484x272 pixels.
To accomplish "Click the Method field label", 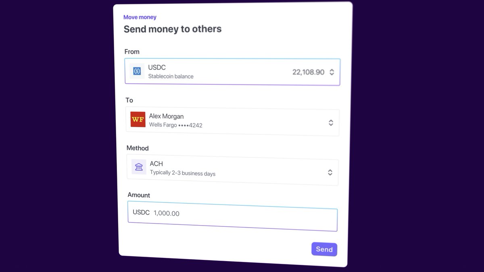I will 138,148.
